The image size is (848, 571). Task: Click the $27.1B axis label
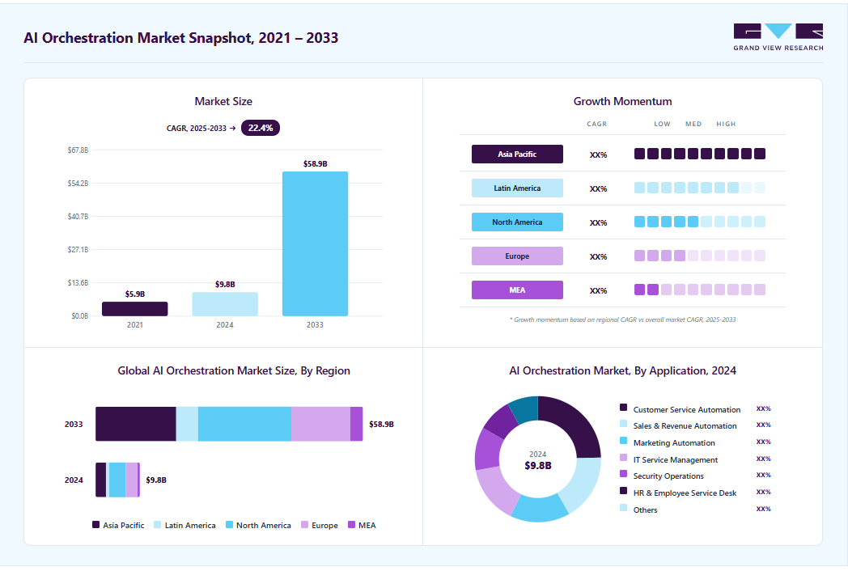[x=78, y=249]
